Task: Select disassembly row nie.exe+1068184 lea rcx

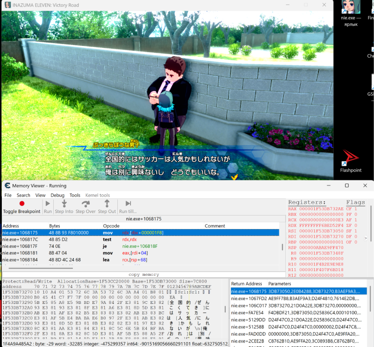Action: coord(141,259)
